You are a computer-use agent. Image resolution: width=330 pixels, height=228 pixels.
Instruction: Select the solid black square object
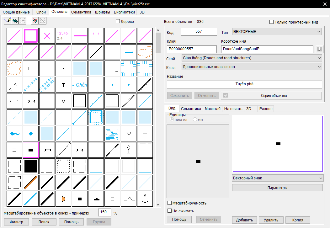(31, 166)
